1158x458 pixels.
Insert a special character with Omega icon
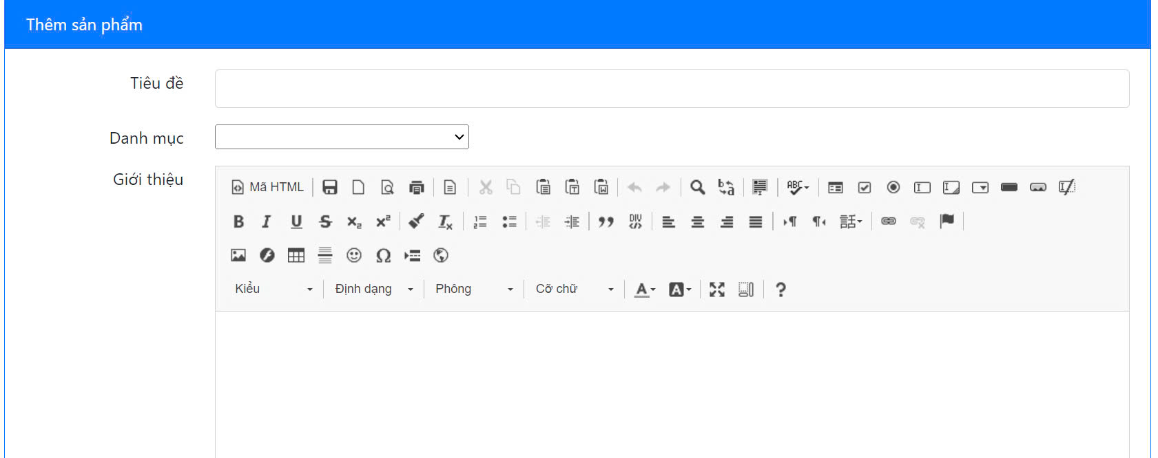(383, 256)
